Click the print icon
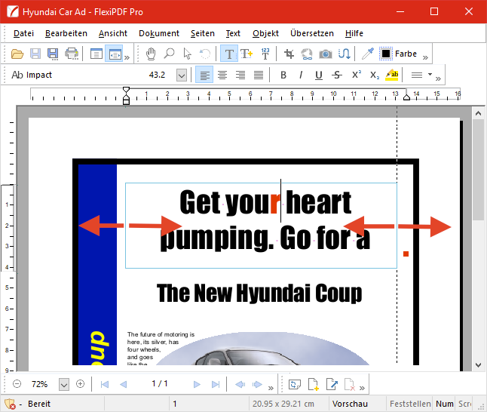The image size is (487, 412). pyautogui.click(x=72, y=54)
